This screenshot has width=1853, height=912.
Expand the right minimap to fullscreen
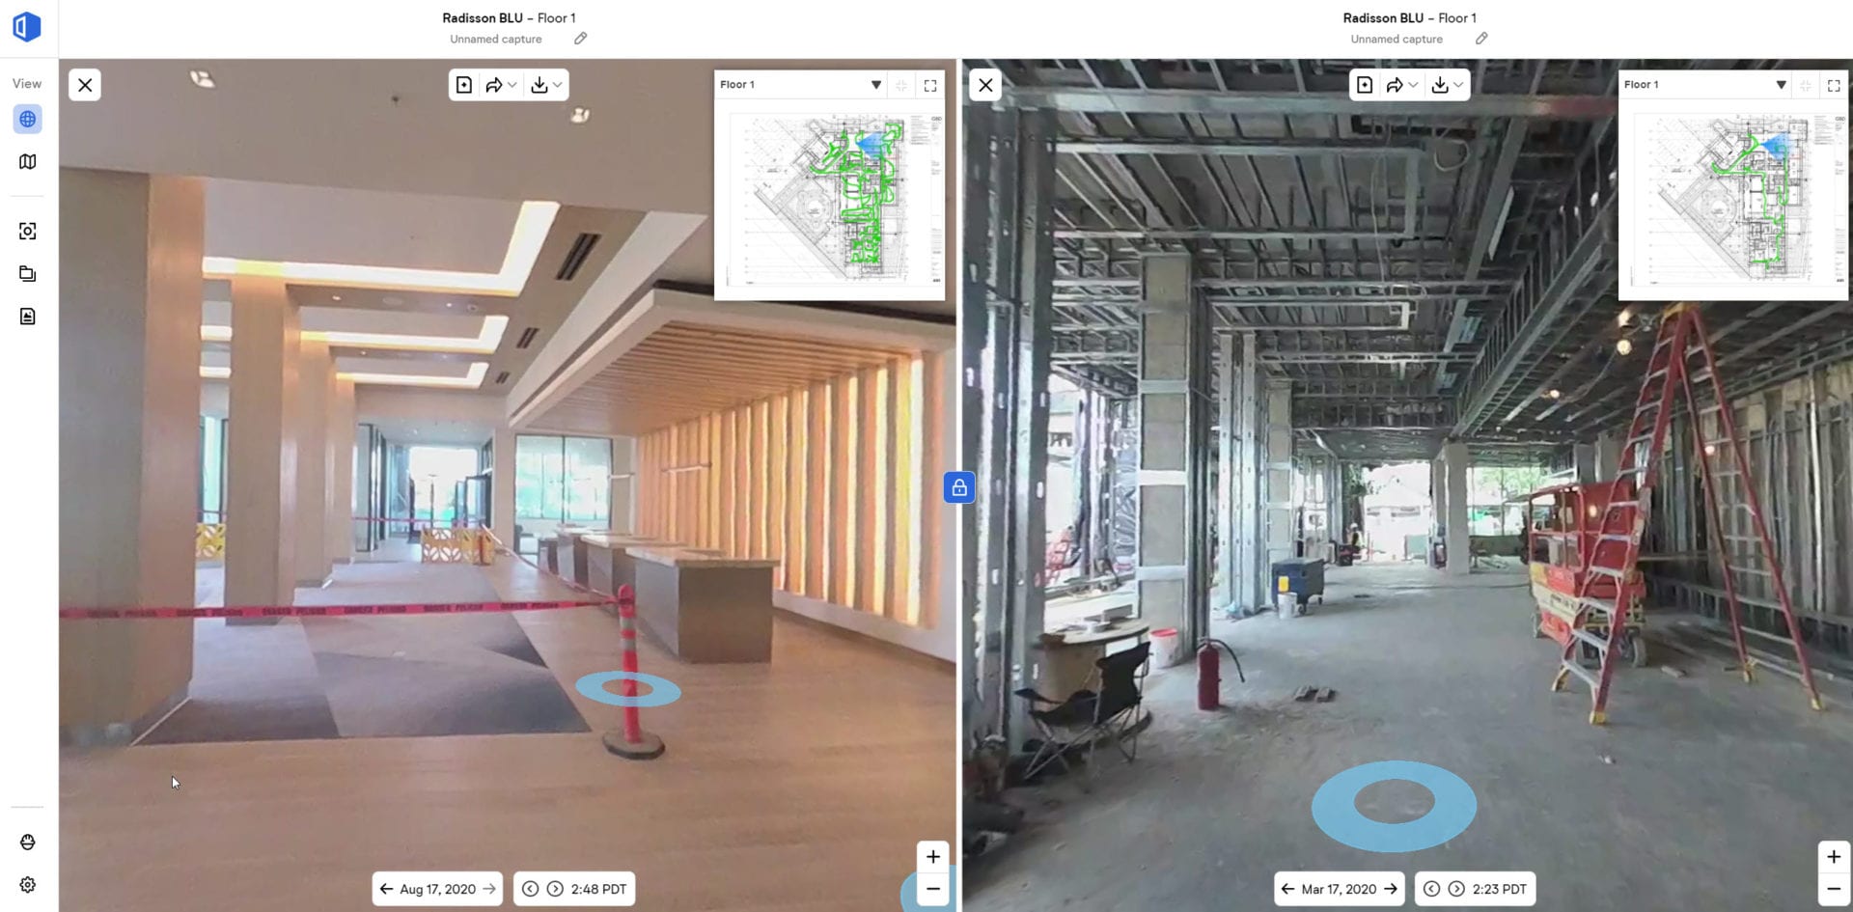coord(1834,85)
